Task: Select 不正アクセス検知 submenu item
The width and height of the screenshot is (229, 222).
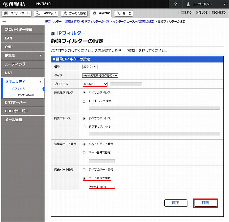Action: (x=23, y=95)
